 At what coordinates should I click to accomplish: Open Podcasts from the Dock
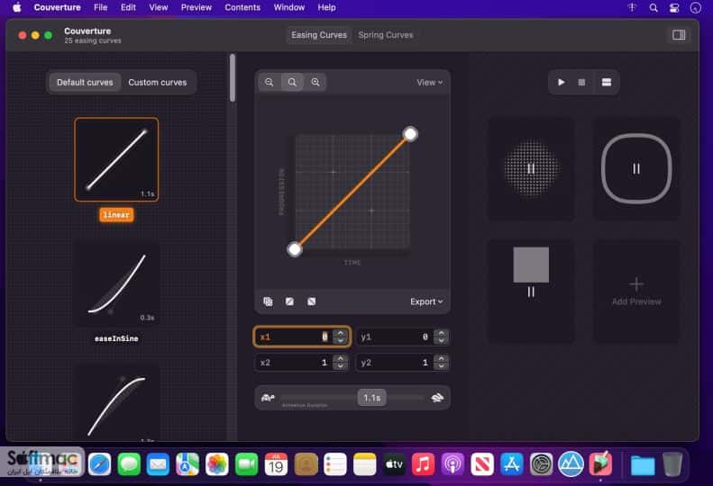click(452, 464)
